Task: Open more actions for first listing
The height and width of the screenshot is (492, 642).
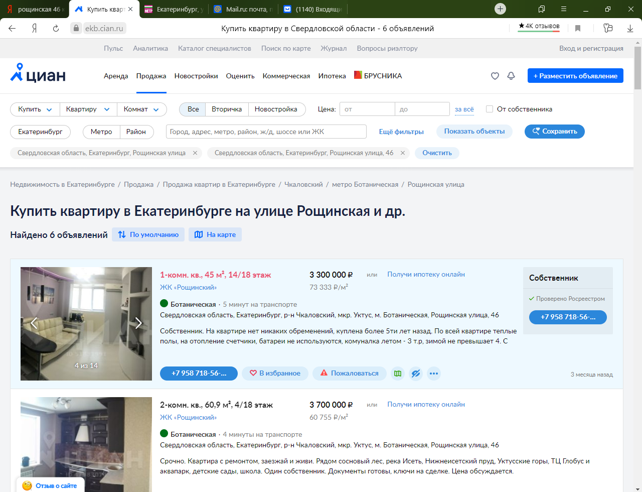Action: 434,374
